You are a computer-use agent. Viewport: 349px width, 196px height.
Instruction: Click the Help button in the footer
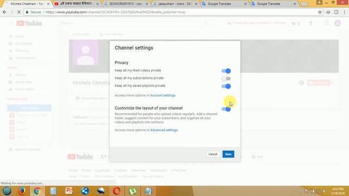coord(257,157)
